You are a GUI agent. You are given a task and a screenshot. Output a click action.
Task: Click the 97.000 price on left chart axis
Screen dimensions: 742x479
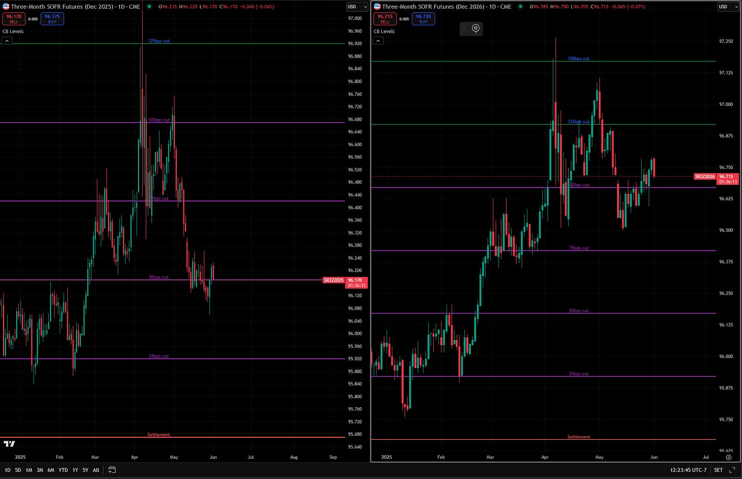pyautogui.click(x=355, y=18)
